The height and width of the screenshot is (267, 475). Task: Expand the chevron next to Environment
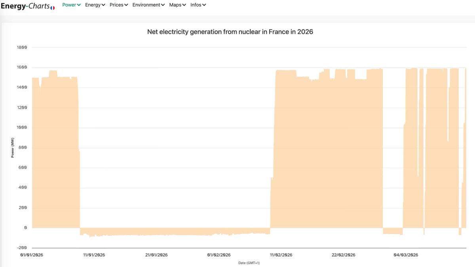163,5
